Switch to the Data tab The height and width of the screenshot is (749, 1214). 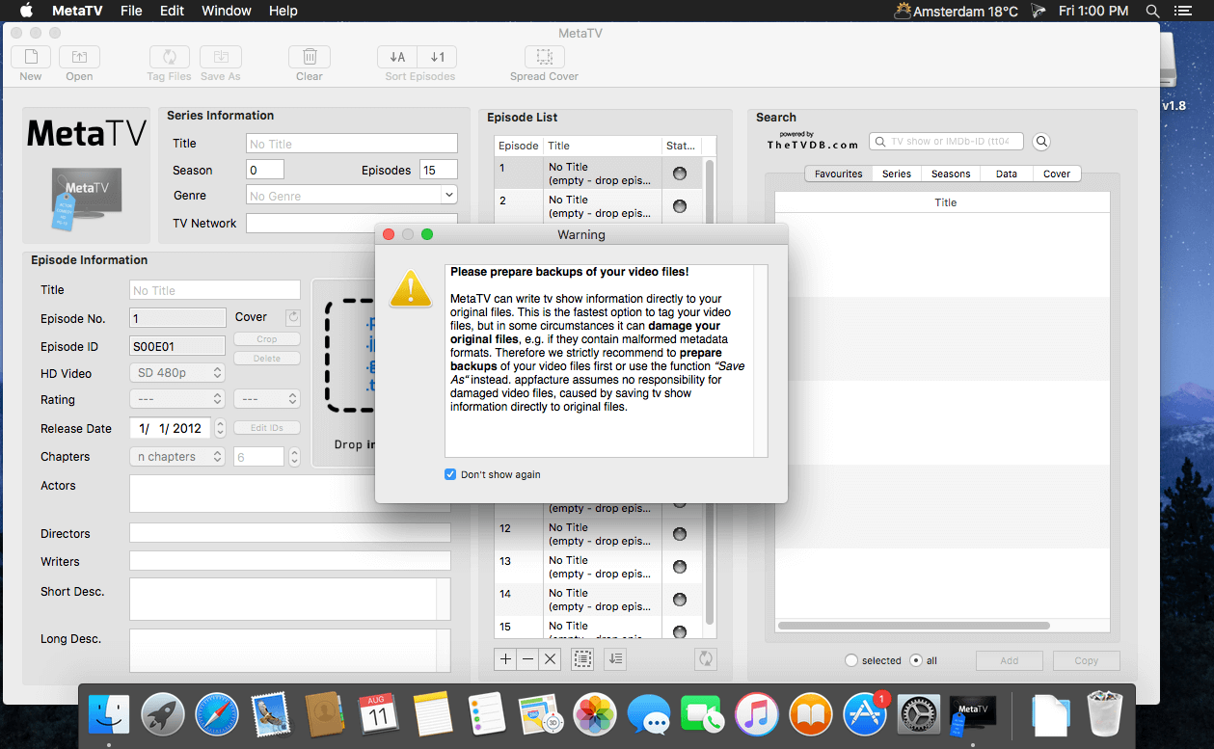pyautogui.click(x=1007, y=174)
